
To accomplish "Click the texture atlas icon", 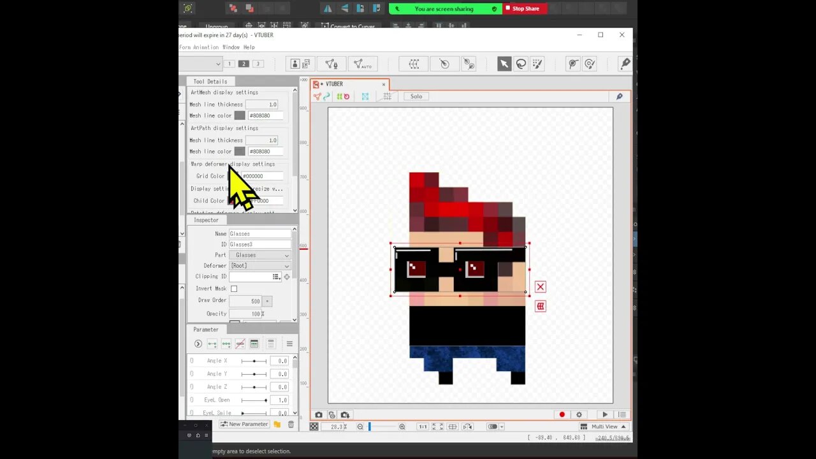I will point(300,64).
